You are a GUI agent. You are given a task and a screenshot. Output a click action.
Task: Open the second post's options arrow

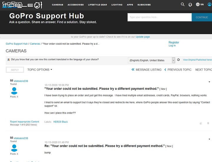point(209,139)
